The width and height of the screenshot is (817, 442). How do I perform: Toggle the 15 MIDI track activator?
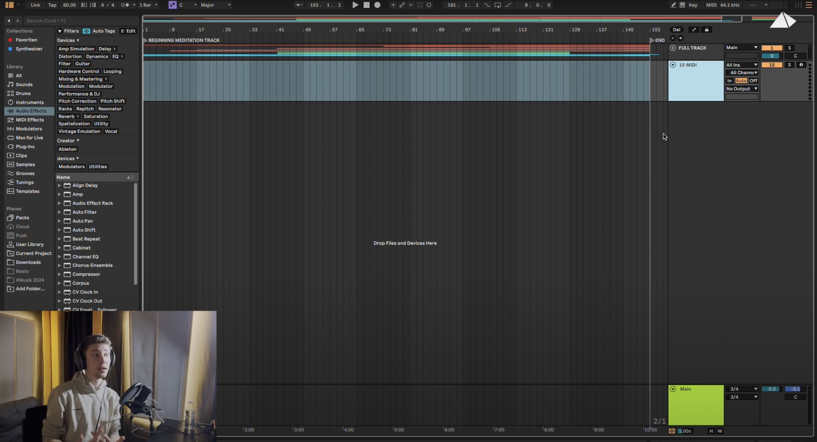[x=771, y=65]
